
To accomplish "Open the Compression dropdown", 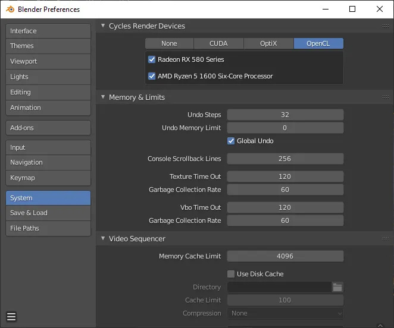I will point(285,313).
